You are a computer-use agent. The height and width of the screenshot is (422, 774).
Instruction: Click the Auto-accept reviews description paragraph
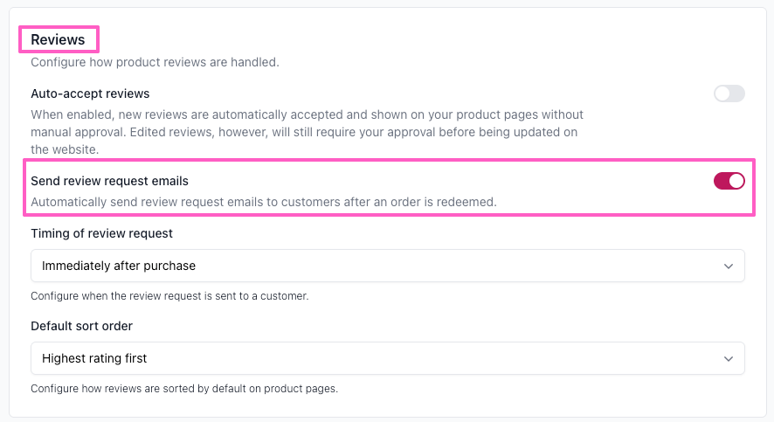click(x=307, y=132)
